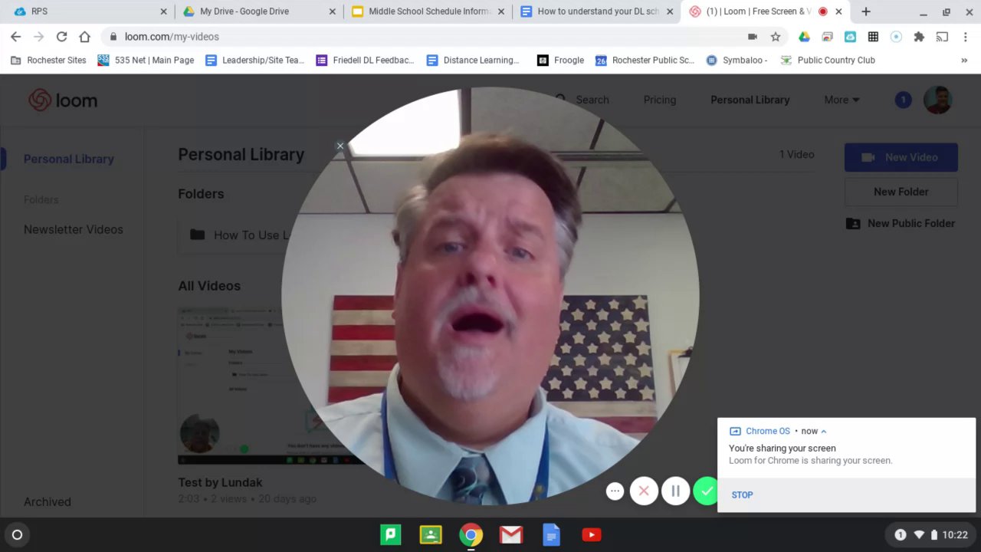The width and height of the screenshot is (981, 552).
Task: Launch Google Classroom from the shelf
Action: click(431, 535)
